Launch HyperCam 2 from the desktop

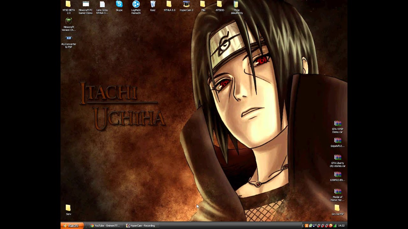tap(186, 6)
